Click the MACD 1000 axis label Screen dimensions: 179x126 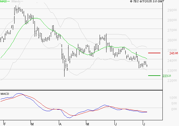click(173, 98)
